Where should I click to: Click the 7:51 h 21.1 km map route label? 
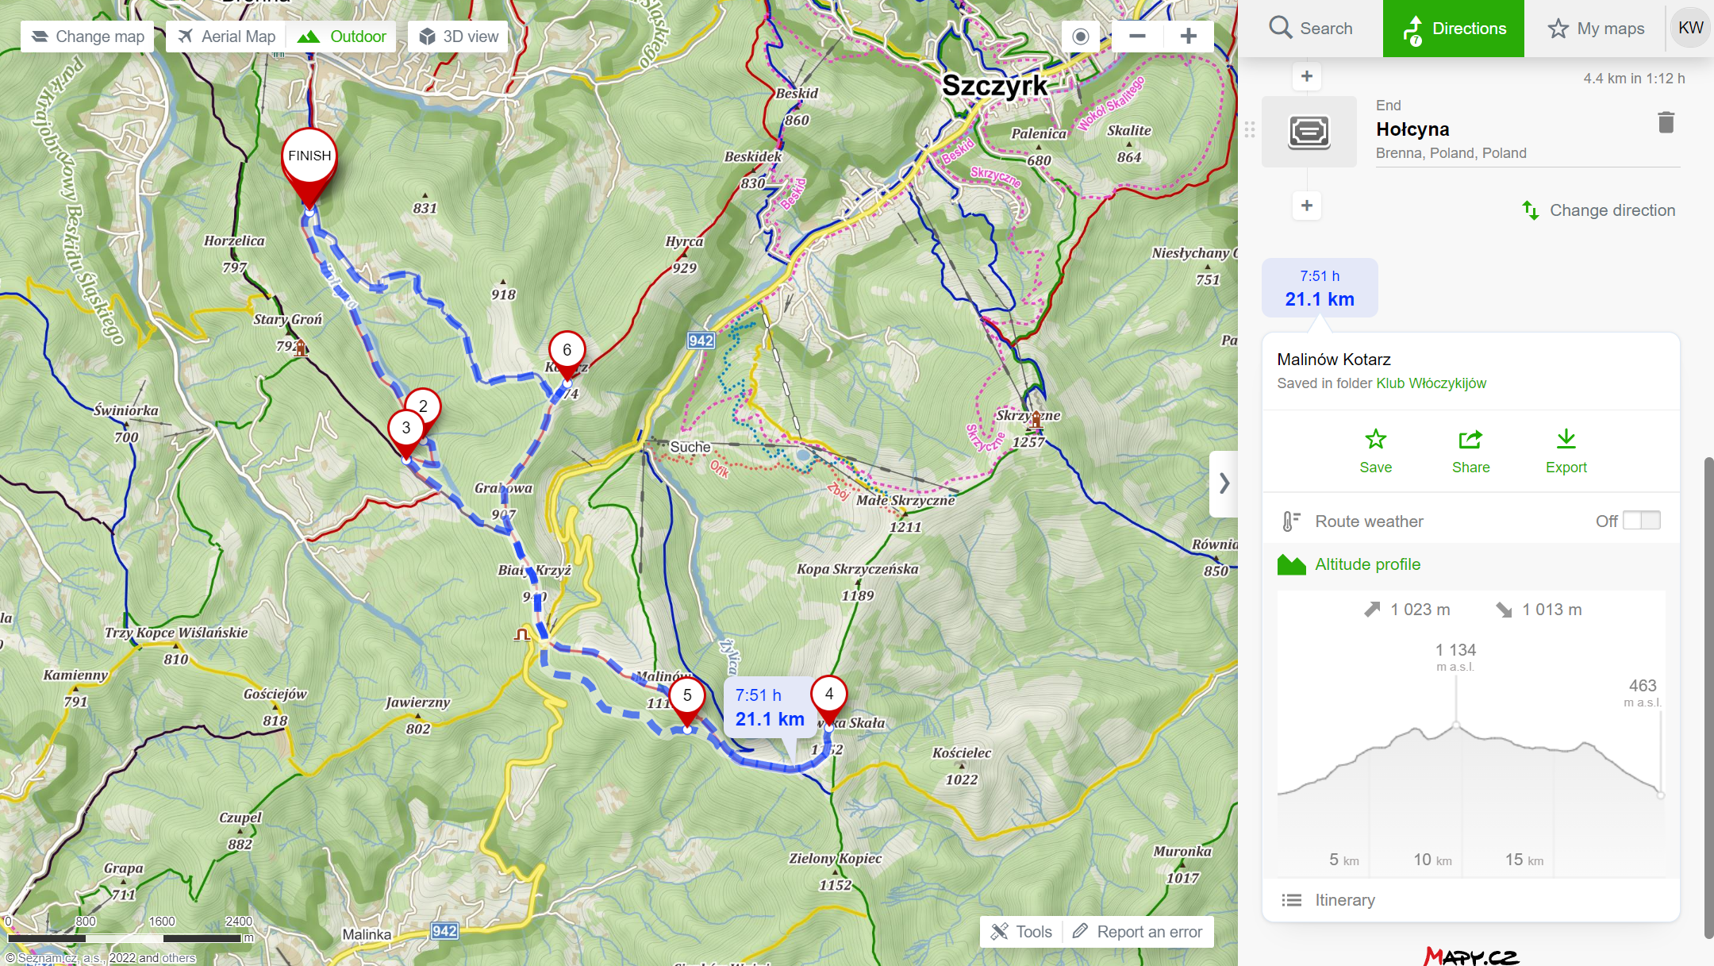click(770, 708)
